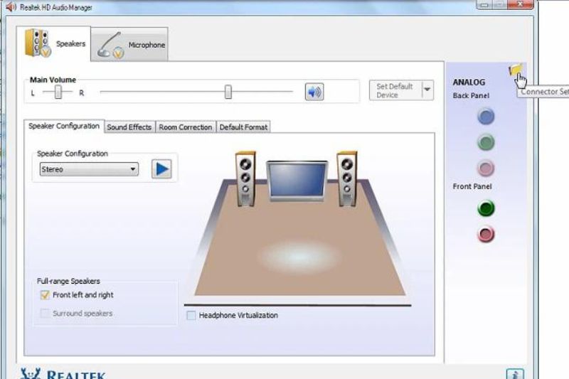
Task: Click the left speaker in room view
Action: point(245,178)
